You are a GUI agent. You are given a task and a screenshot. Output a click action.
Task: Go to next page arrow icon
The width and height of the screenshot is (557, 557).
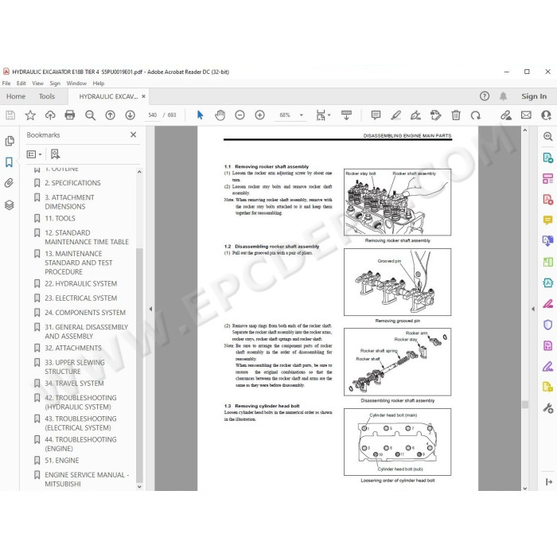[130, 115]
